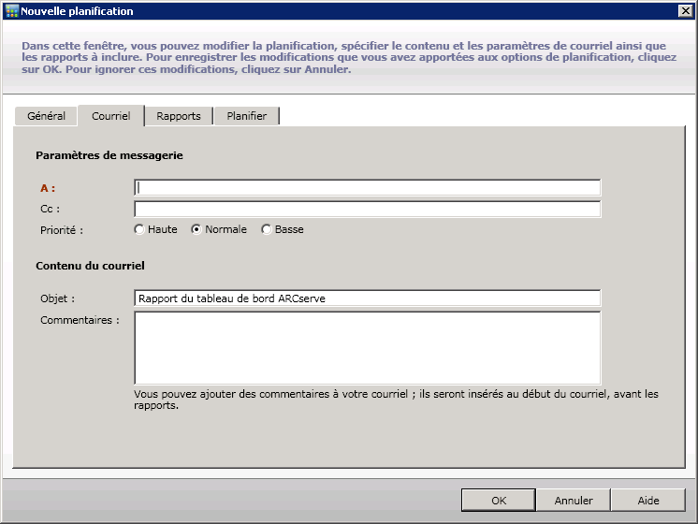This screenshot has width=698, height=524.
Task: Click inside the Commentaires text area
Action: point(367,347)
